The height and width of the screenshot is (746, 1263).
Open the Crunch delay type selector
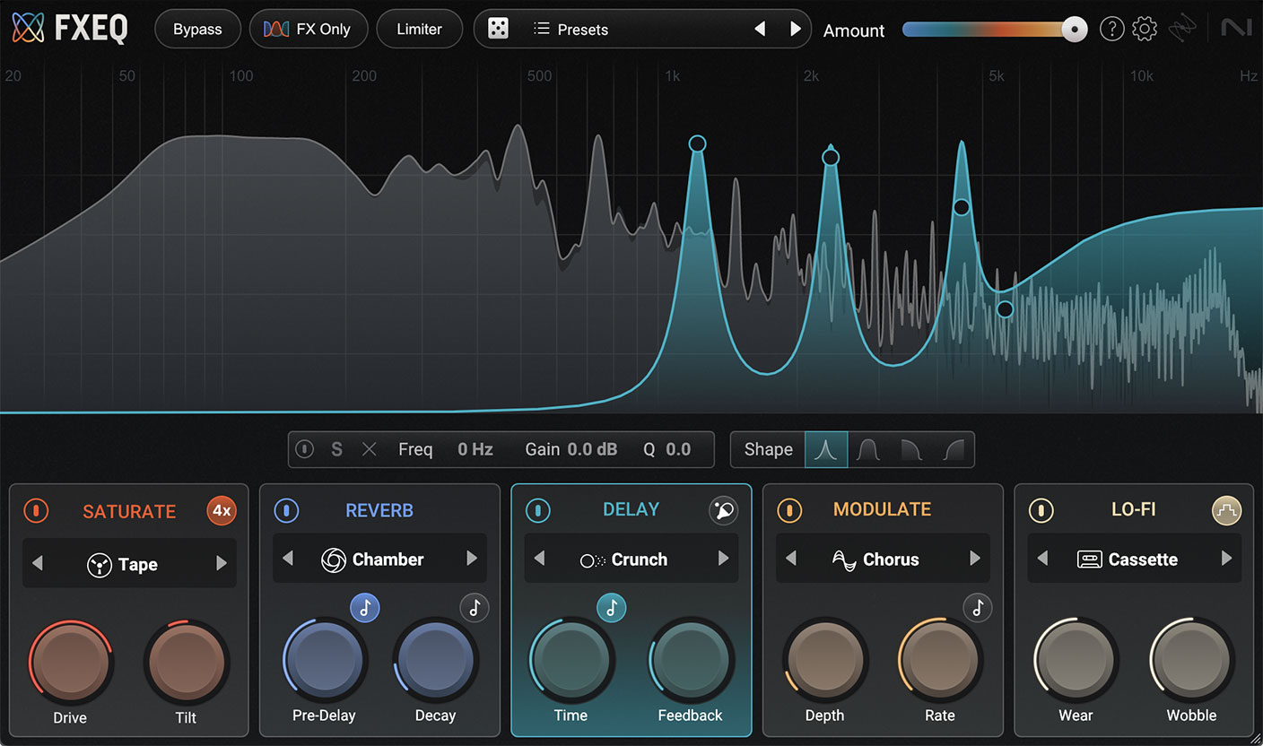pyautogui.click(x=631, y=559)
